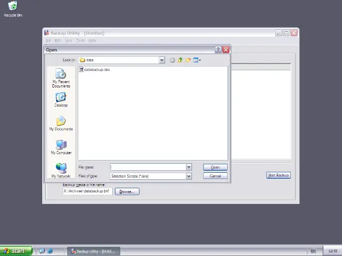This screenshot has width=342, height=256.
Task: Go to My Recent Documents
Action: click(x=61, y=79)
